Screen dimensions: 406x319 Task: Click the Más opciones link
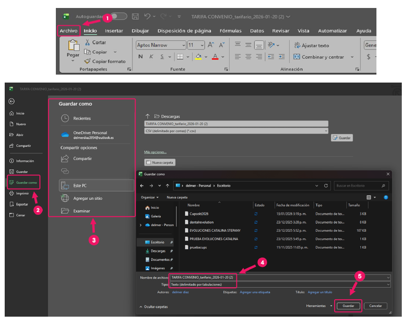click(155, 152)
